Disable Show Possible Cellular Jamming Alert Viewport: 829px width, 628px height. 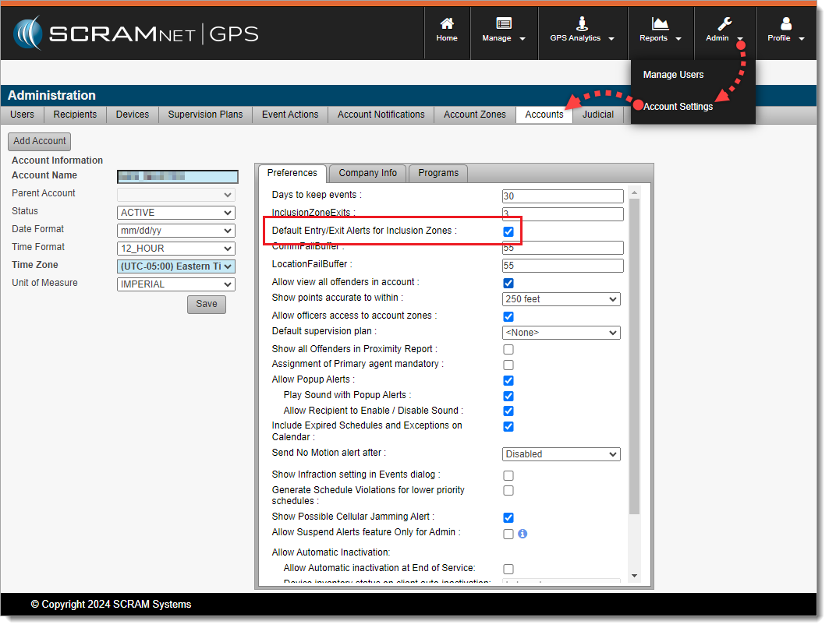pyautogui.click(x=508, y=517)
